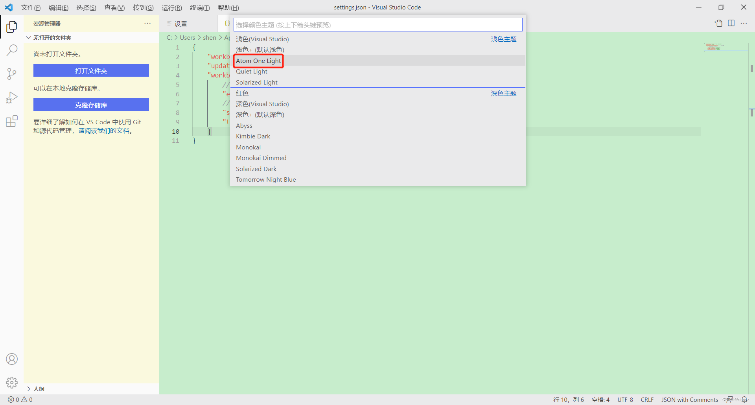Screen dimensions: 755x405
Task: Click the errors and warnings status indicator
Action: [20, 399]
